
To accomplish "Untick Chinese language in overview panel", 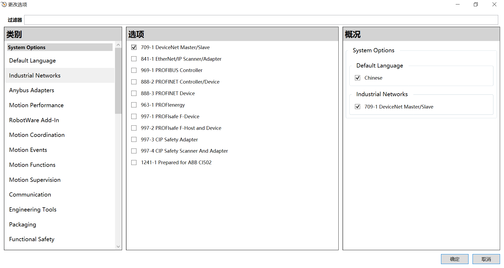I will 358,78.
